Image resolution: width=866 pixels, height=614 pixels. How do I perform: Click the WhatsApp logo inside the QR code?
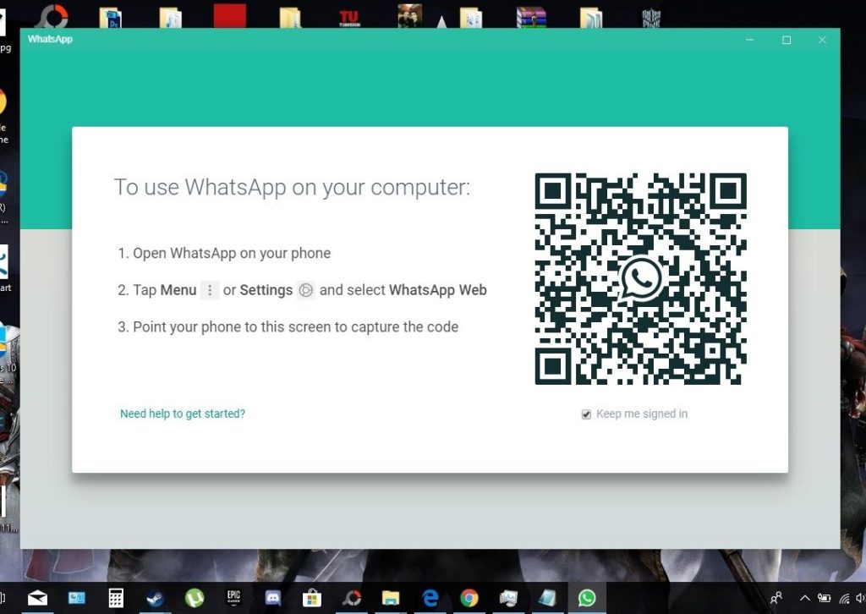pyautogui.click(x=641, y=278)
